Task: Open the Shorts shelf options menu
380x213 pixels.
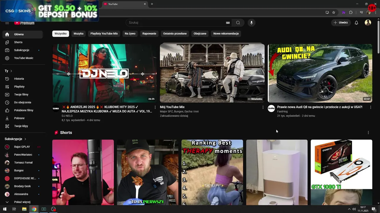Action: (x=368, y=133)
